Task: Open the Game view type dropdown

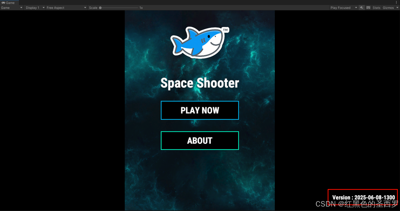Action: pos(12,8)
